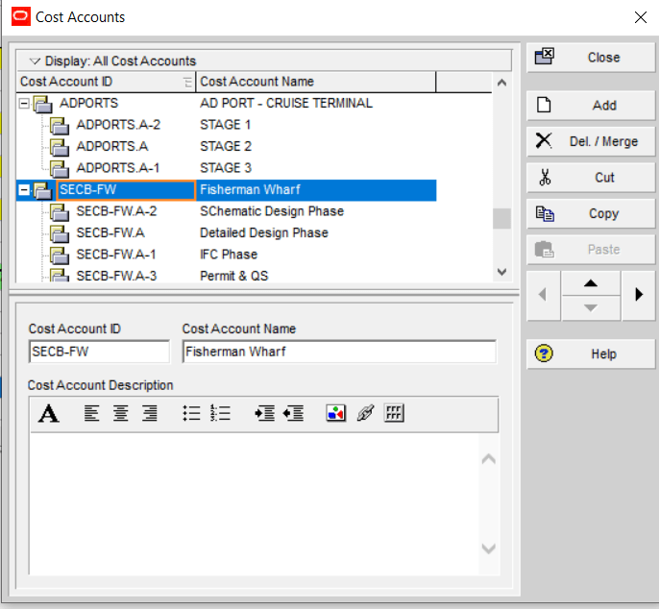Click the list scrollbar thumb
The height and width of the screenshot is (609, 660).
(501, 218)
